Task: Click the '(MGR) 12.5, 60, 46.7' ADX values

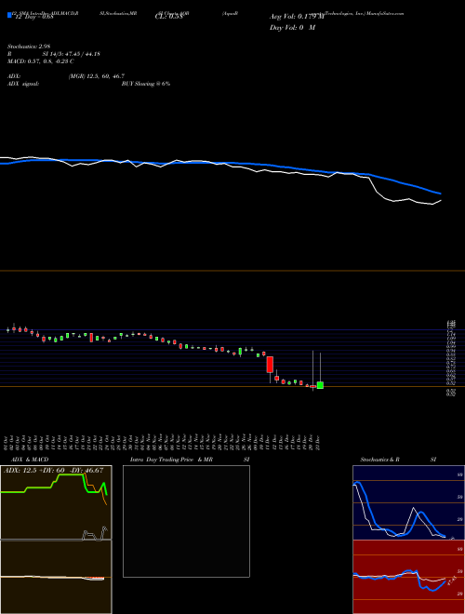Action: pos(97,76)
